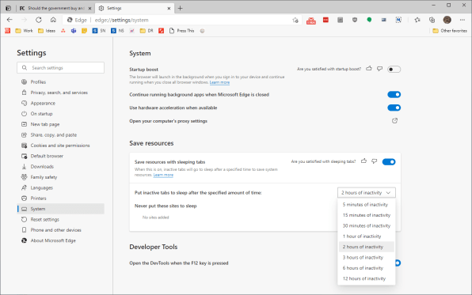Open New tab page settings

[x=60, y=124]
